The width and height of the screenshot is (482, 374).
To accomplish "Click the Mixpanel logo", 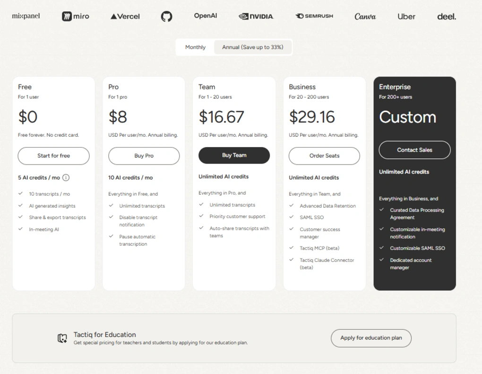I will [x=27, y=16].
